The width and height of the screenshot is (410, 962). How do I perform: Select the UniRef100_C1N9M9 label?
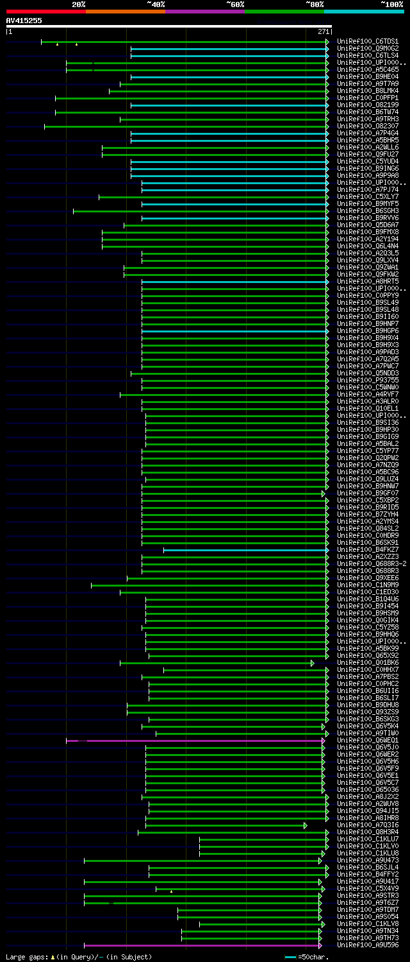(367, 585)
